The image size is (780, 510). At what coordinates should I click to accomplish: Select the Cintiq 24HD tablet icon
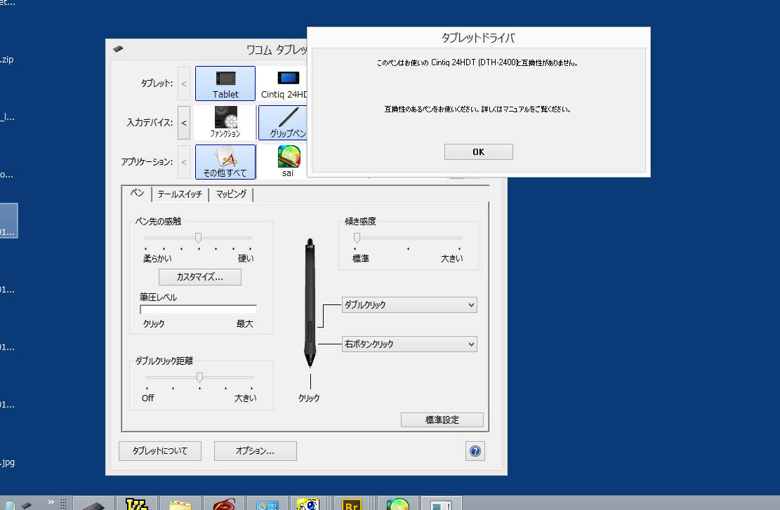pos(284,83)
